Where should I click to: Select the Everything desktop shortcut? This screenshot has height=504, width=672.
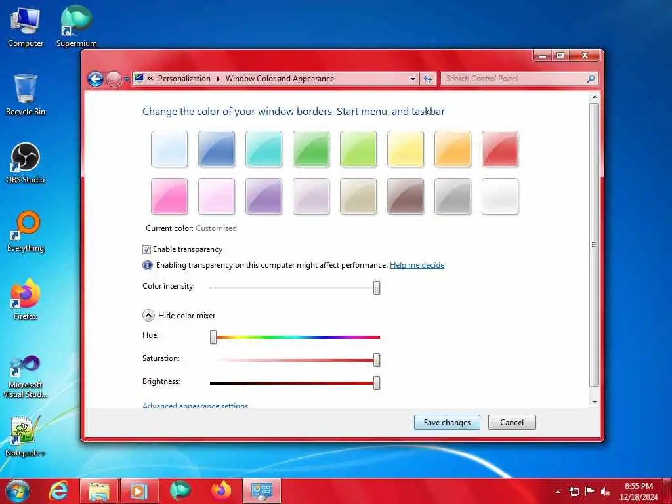pyautogui.click(x=26, y=232)
